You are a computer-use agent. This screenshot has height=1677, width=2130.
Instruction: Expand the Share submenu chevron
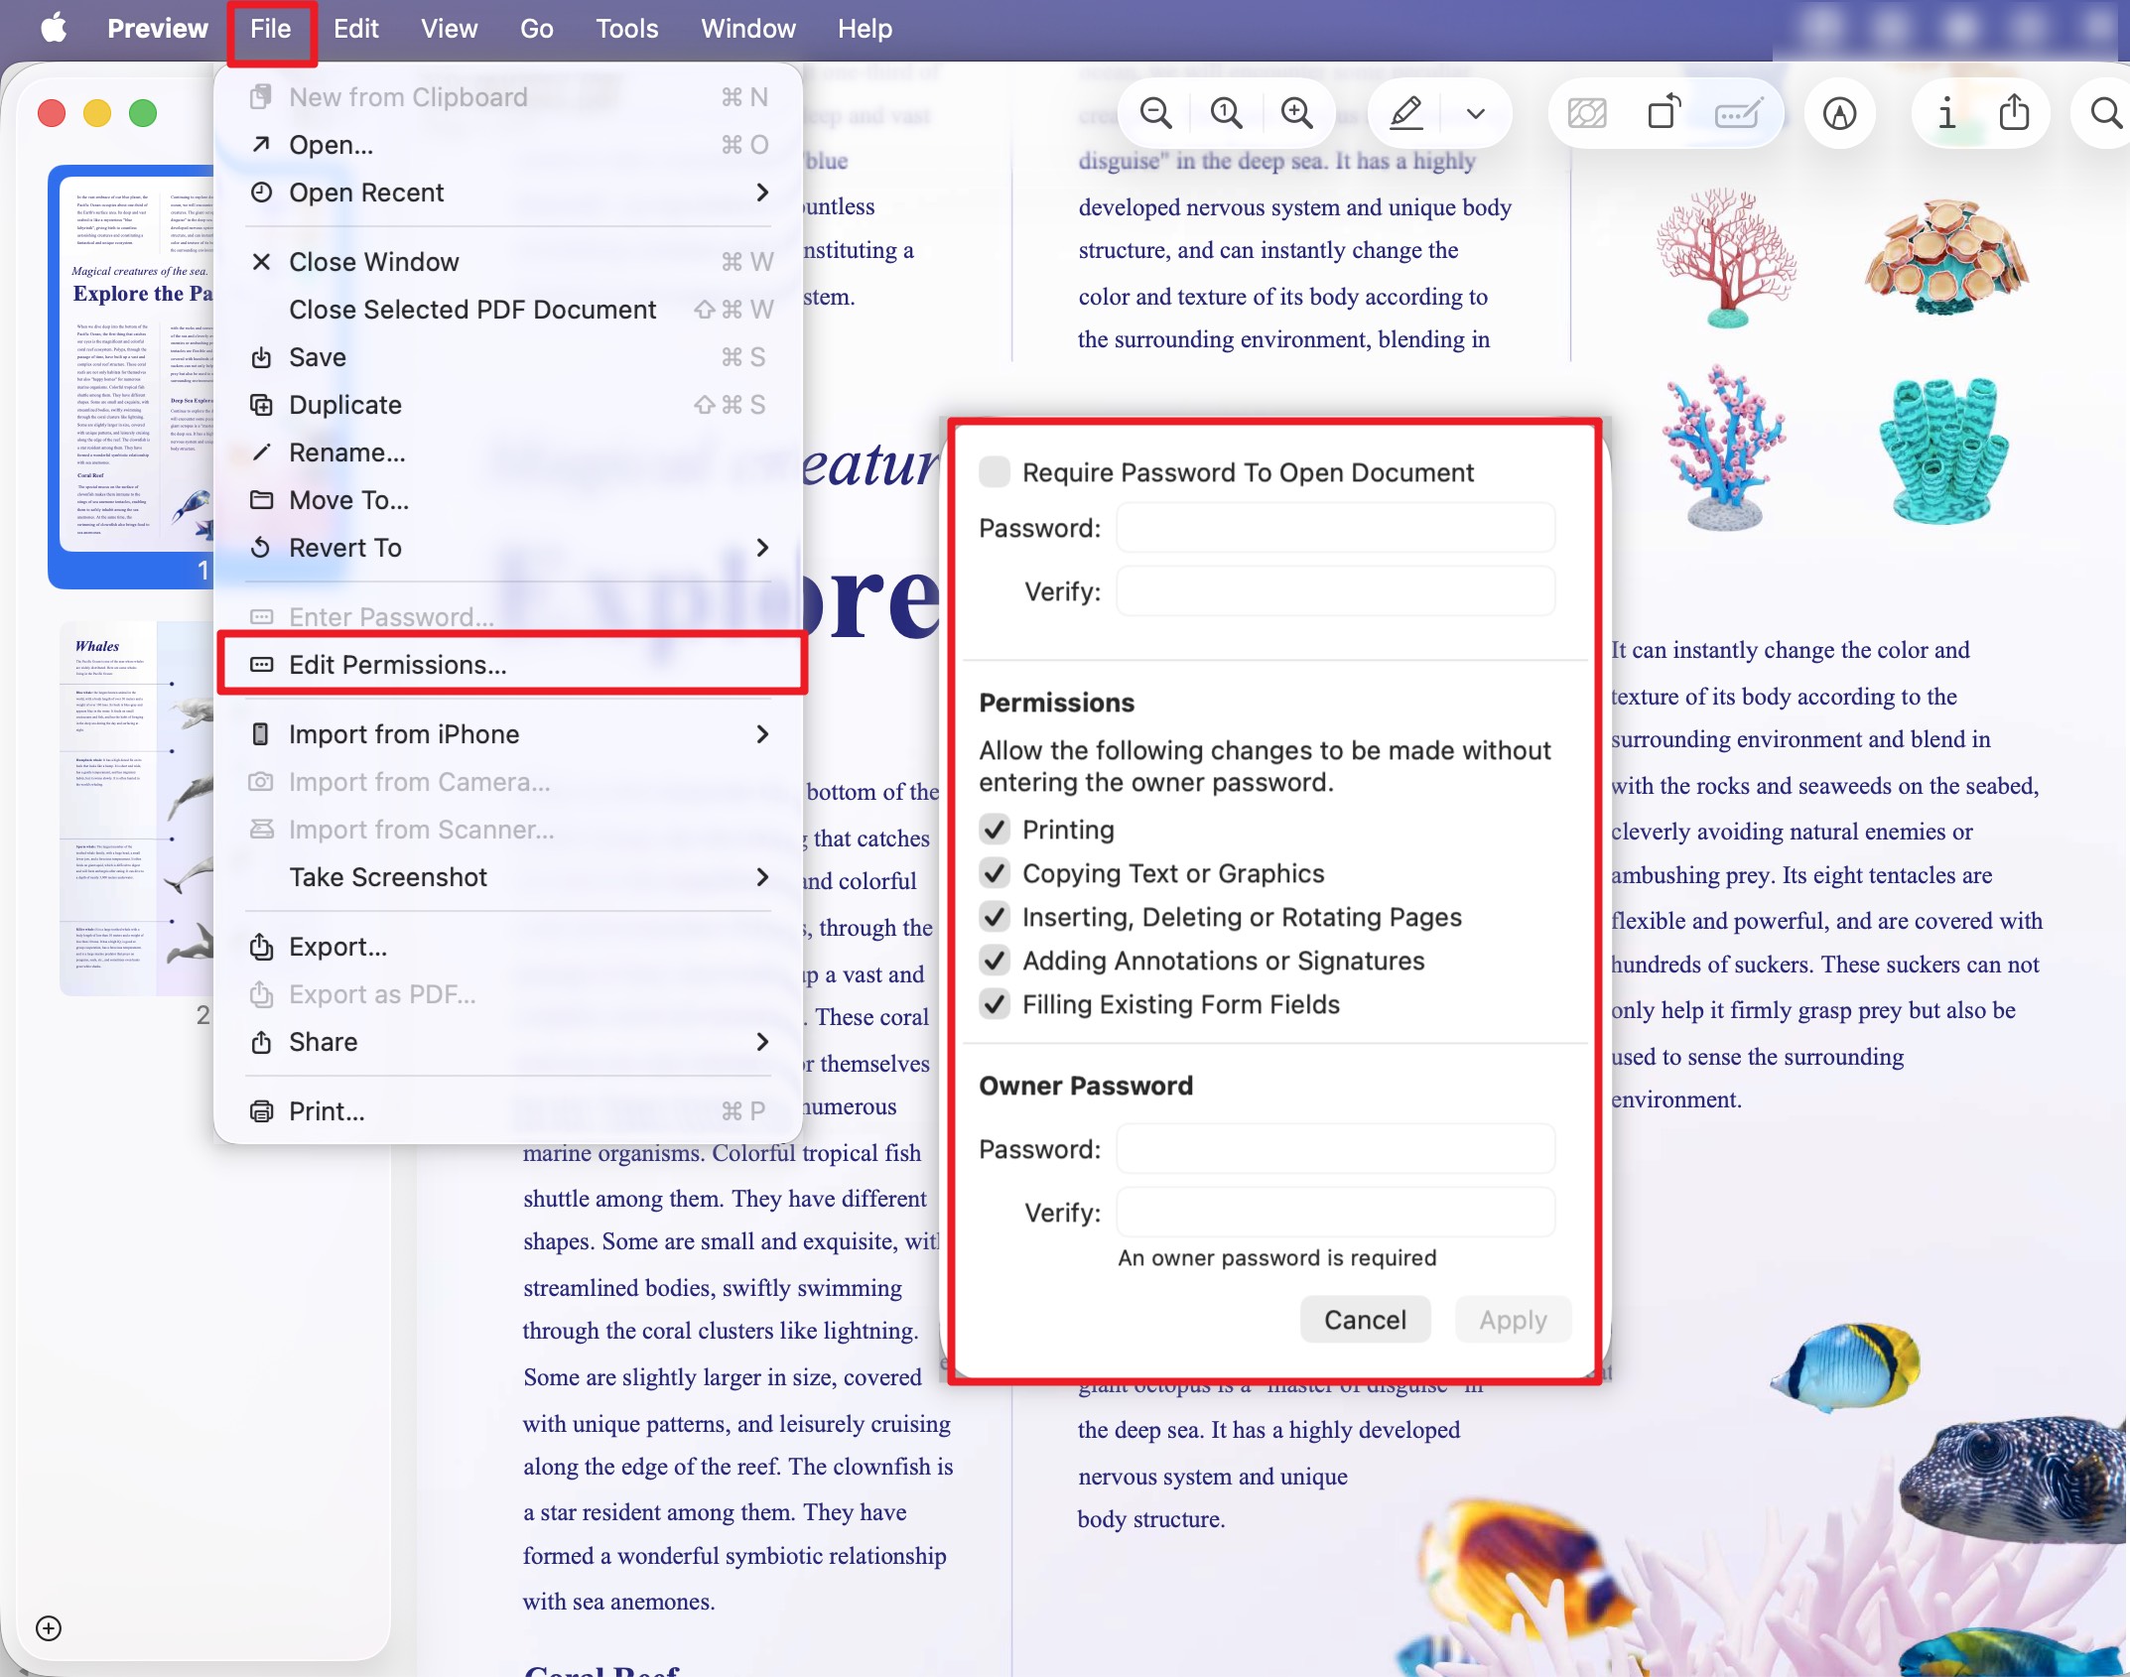[x=762, y=1042]
